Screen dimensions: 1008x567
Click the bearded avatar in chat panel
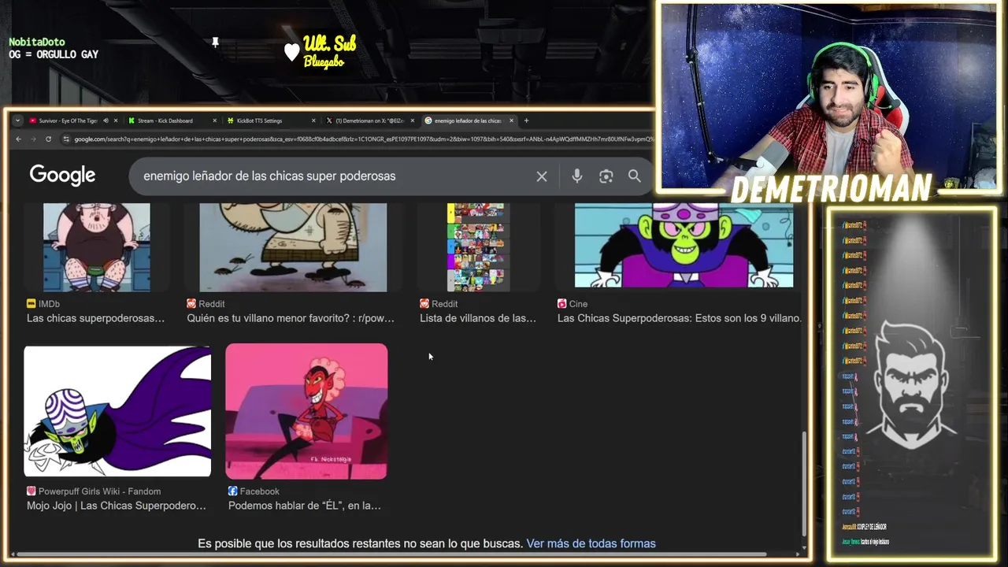pos(911,384)
